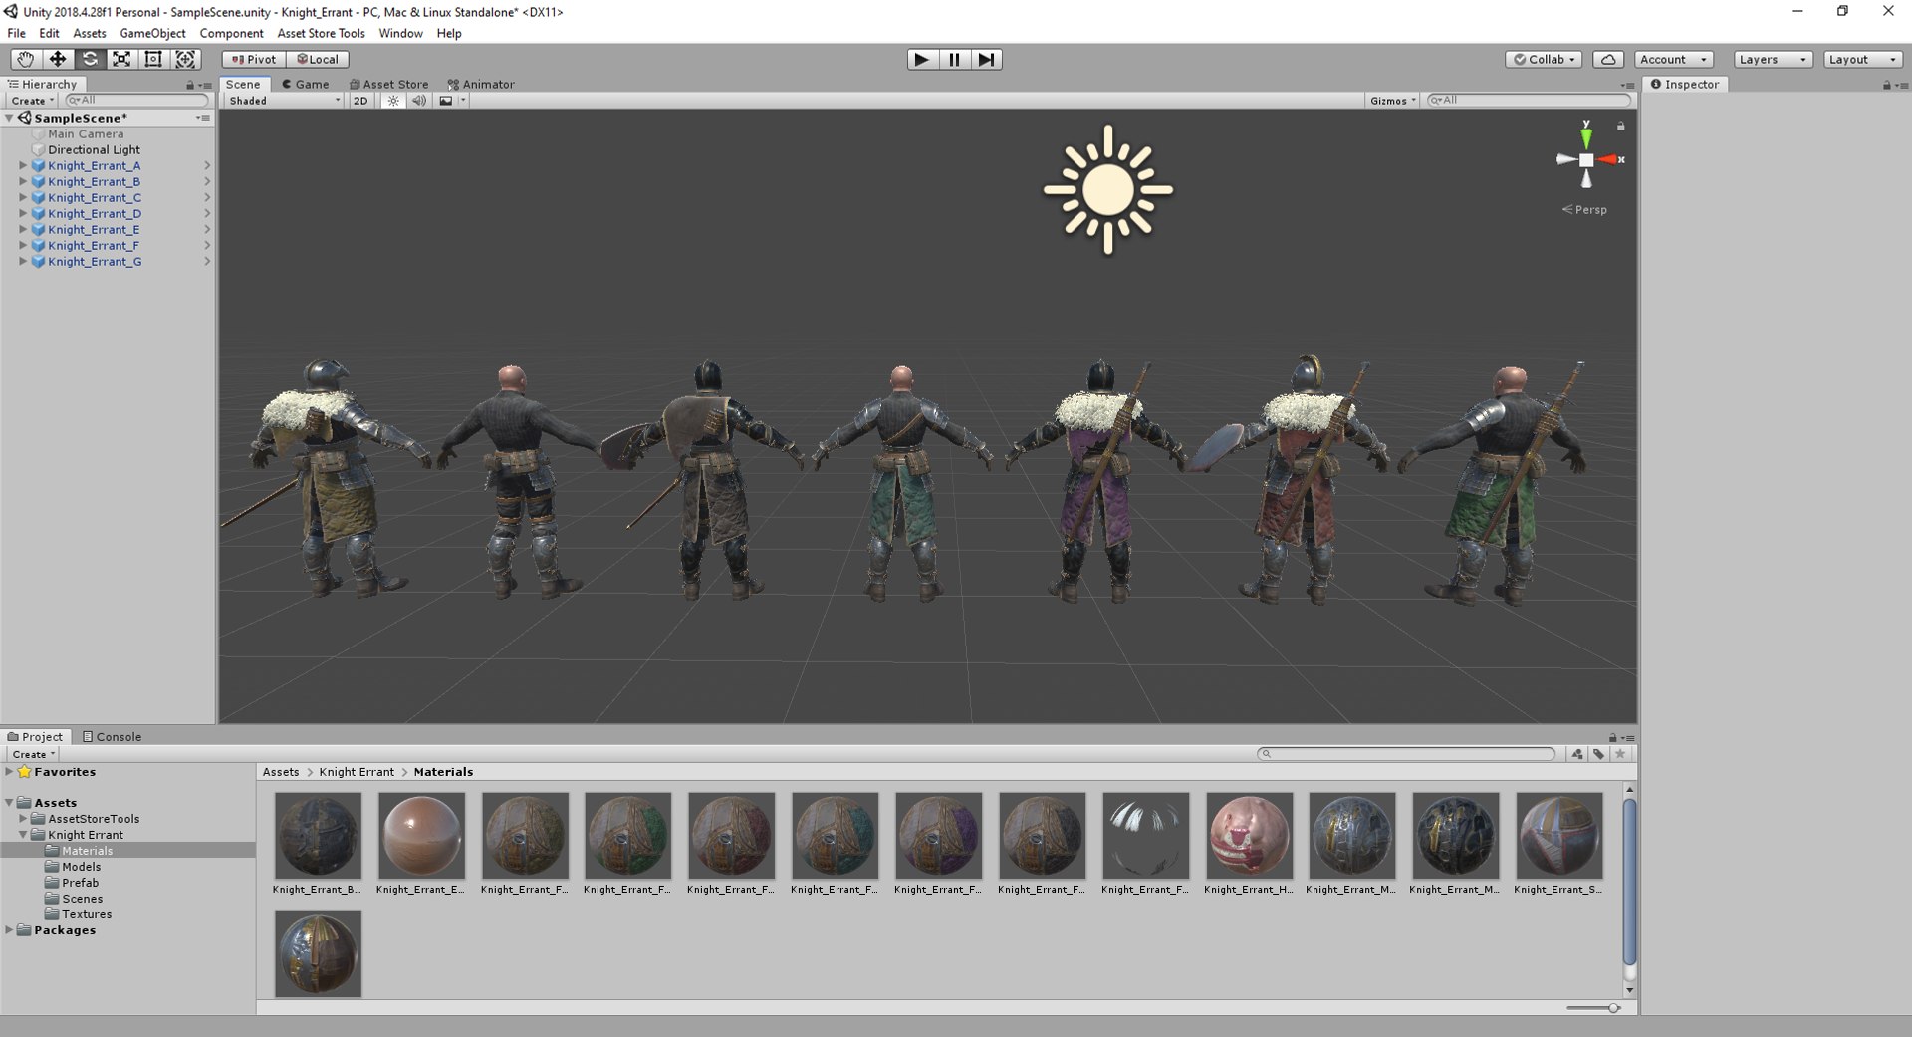The image size is (1912, 1037).
Task: Open the File menu
Action: [x=17, y=33]
